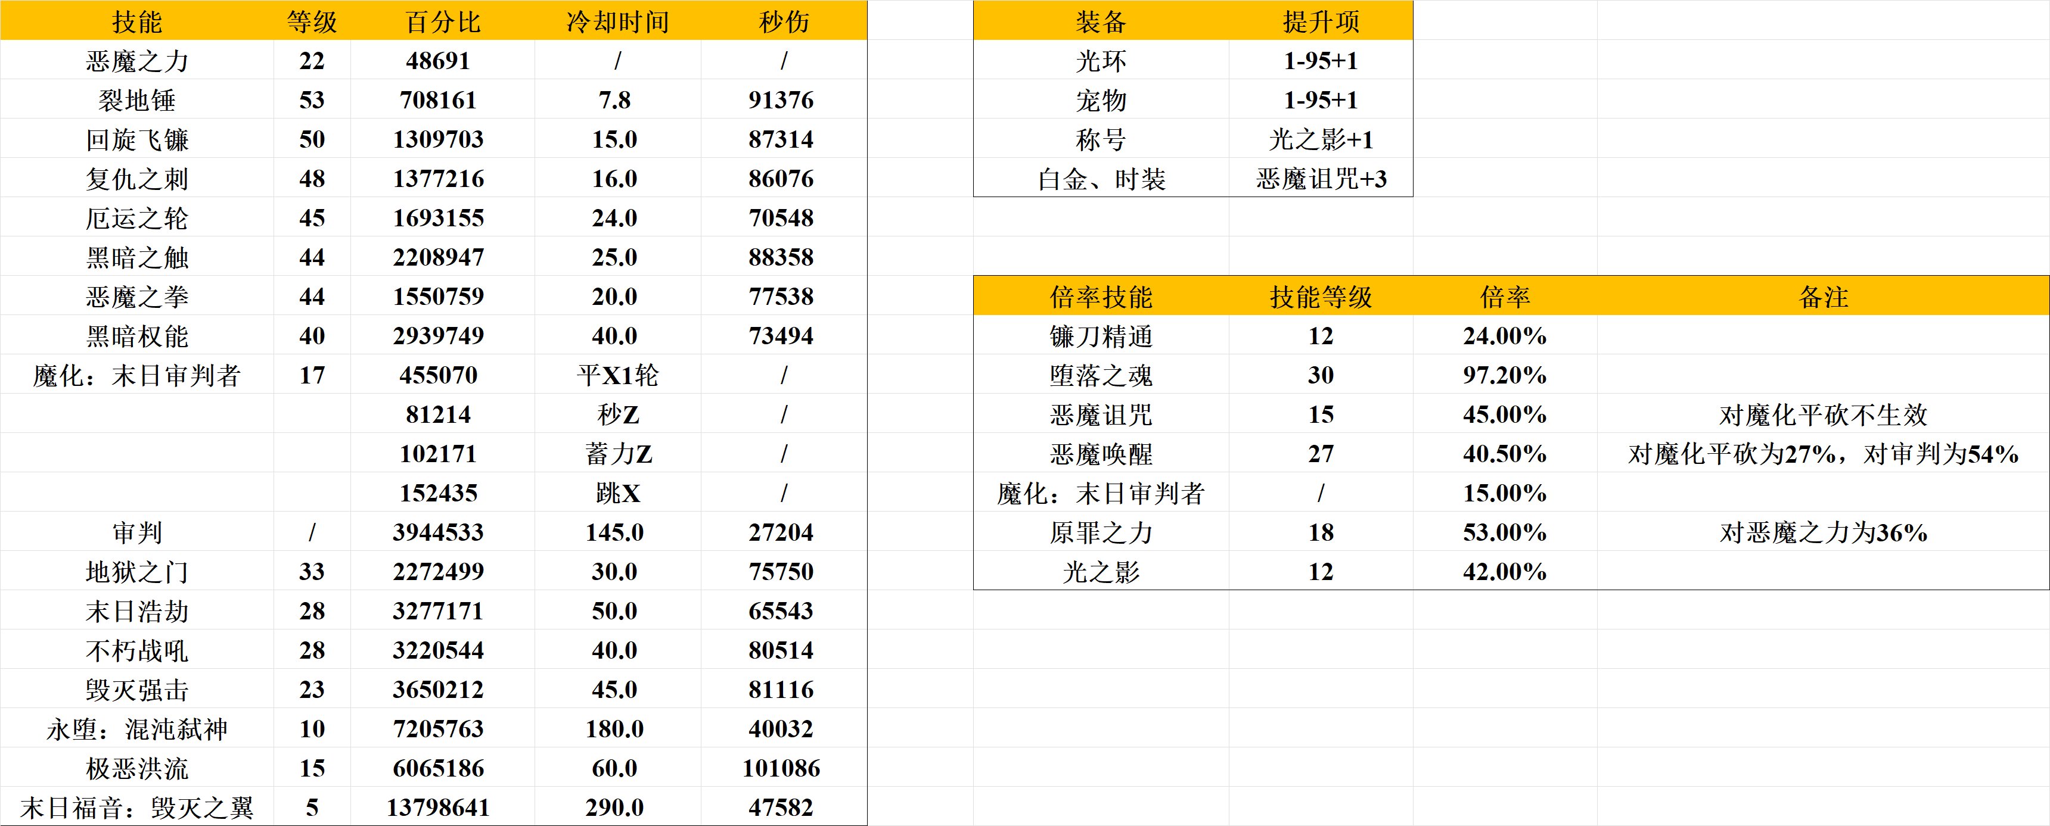
Task: Click the 恶魔诅咒+3 cell
Action: [x=1321, y=178]
